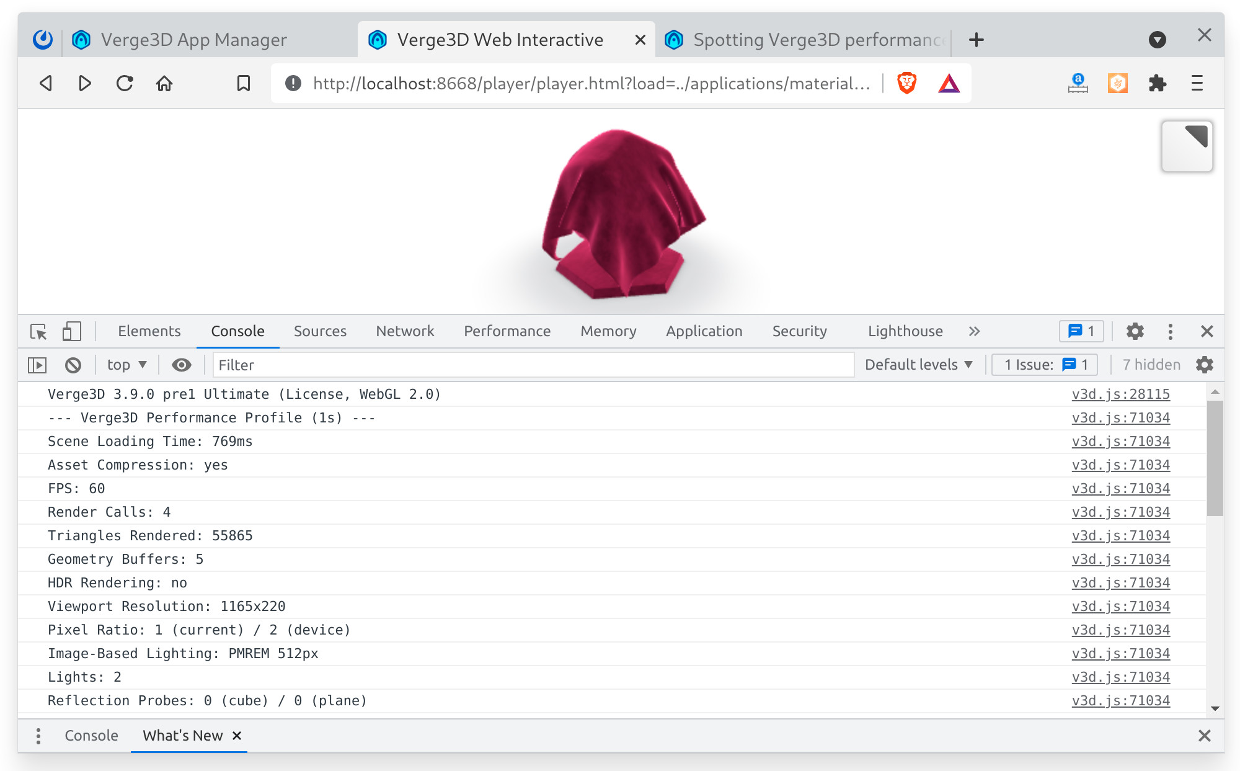Go back with the browser back arrow
1240x771 pixels.
tap(45, 83)
